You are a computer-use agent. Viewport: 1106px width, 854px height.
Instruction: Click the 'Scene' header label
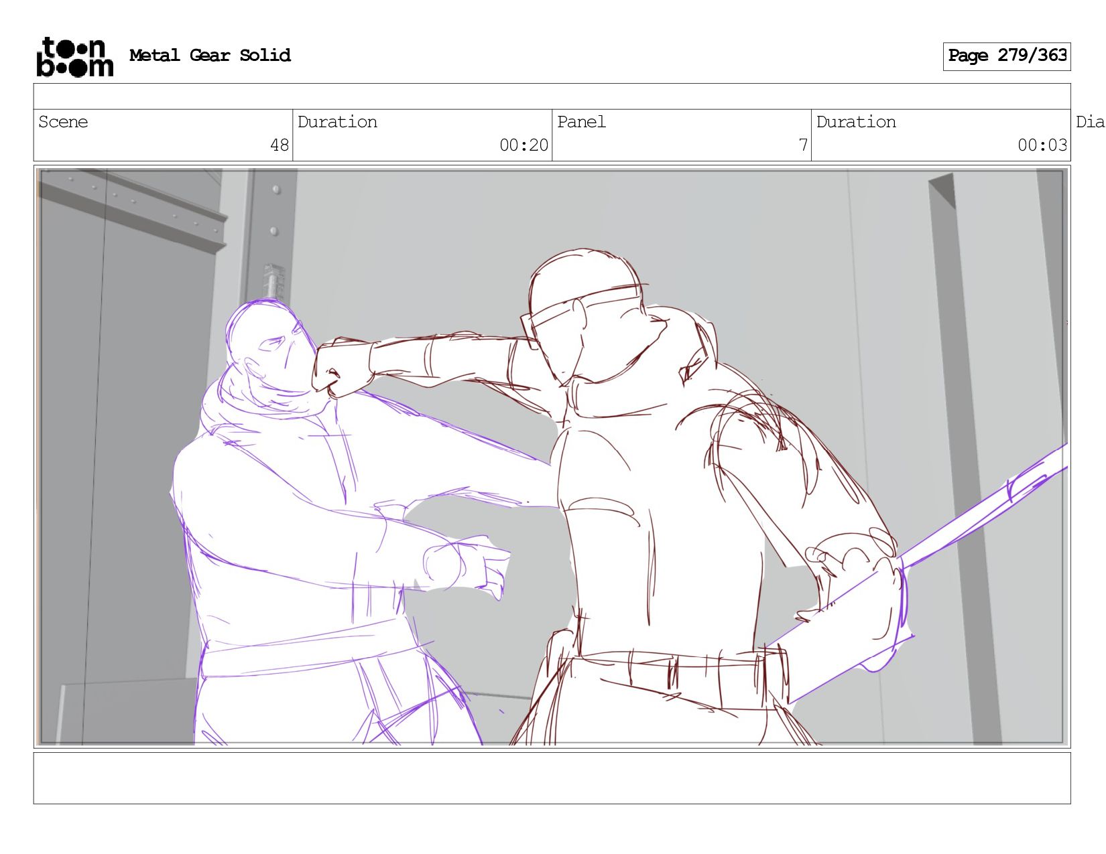[63, 122]
